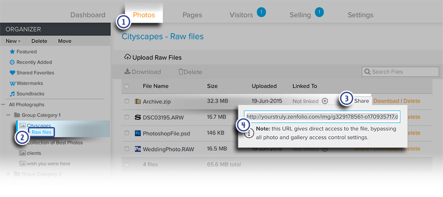Image resolution: width=443 pixels, height=197 pixels.
Task: Click the wish you were here image icon
Action: (x=22, y=163)
